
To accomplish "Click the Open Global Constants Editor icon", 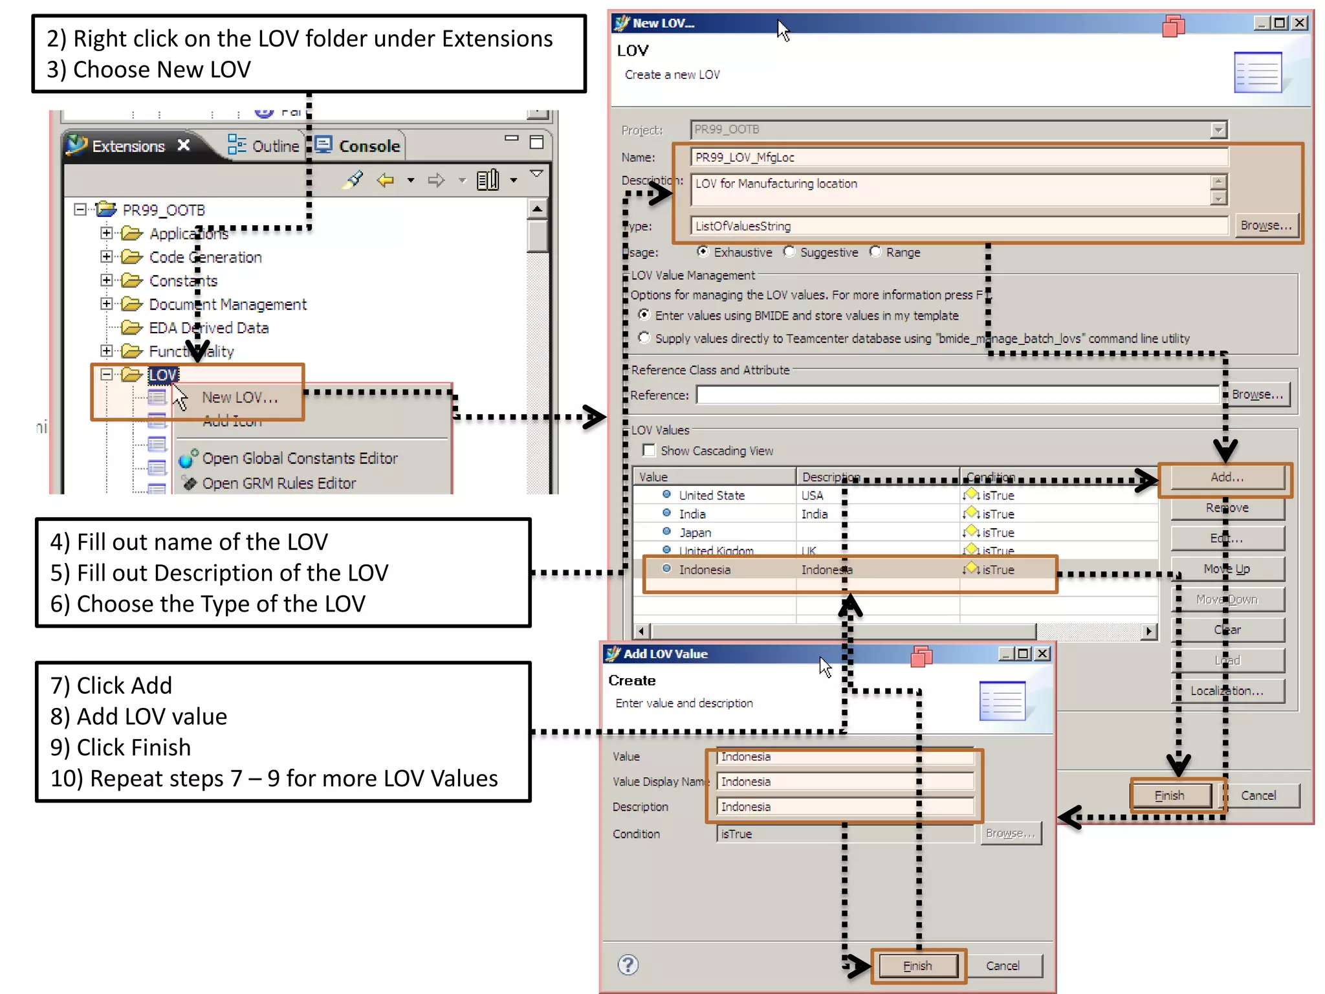I will pyautogui.click(x=188, y=459).
